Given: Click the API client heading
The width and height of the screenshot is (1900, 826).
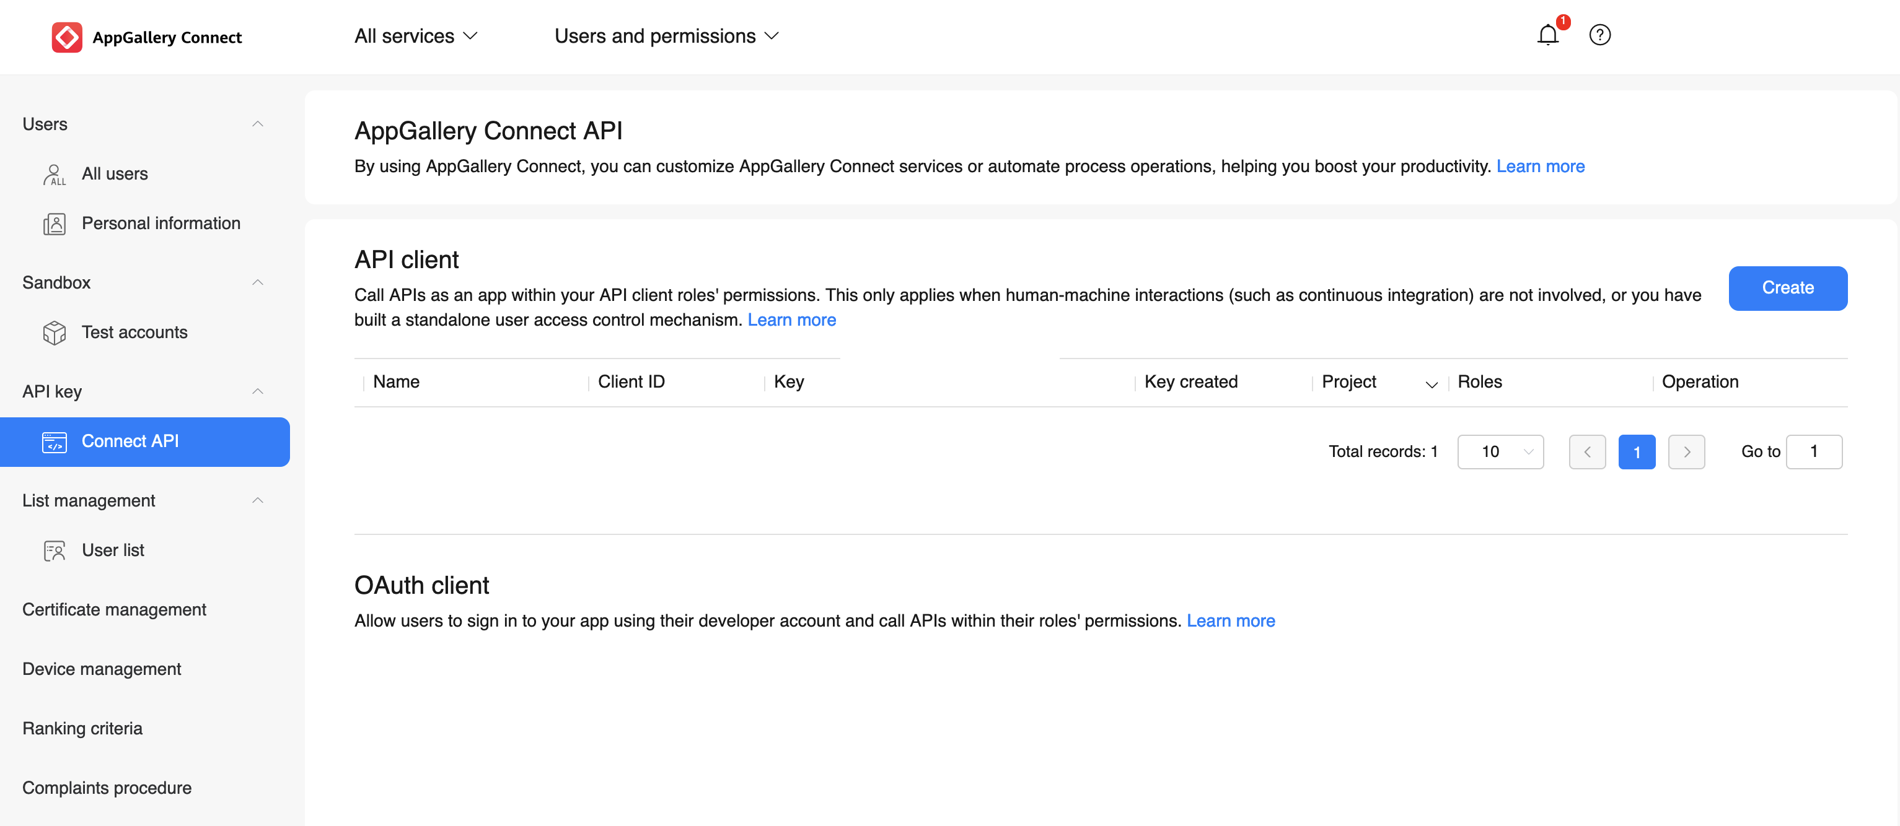Looking at the screenshot, I should [407, 259].
